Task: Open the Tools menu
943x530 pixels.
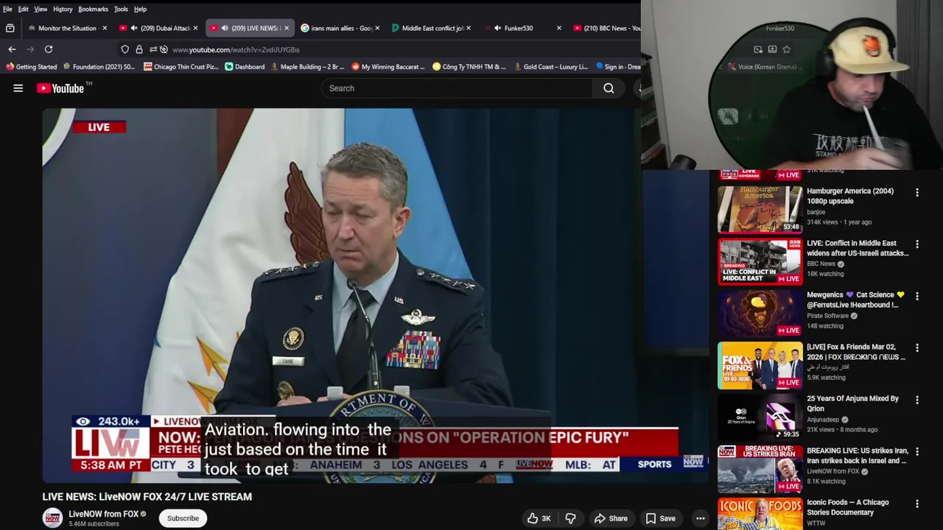Action: pos(121,9)
